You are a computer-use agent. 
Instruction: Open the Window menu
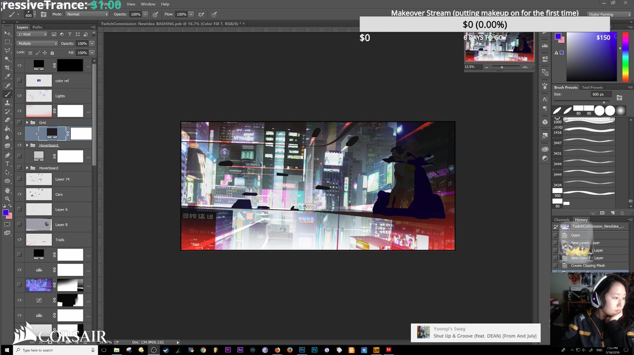(148, 4)
